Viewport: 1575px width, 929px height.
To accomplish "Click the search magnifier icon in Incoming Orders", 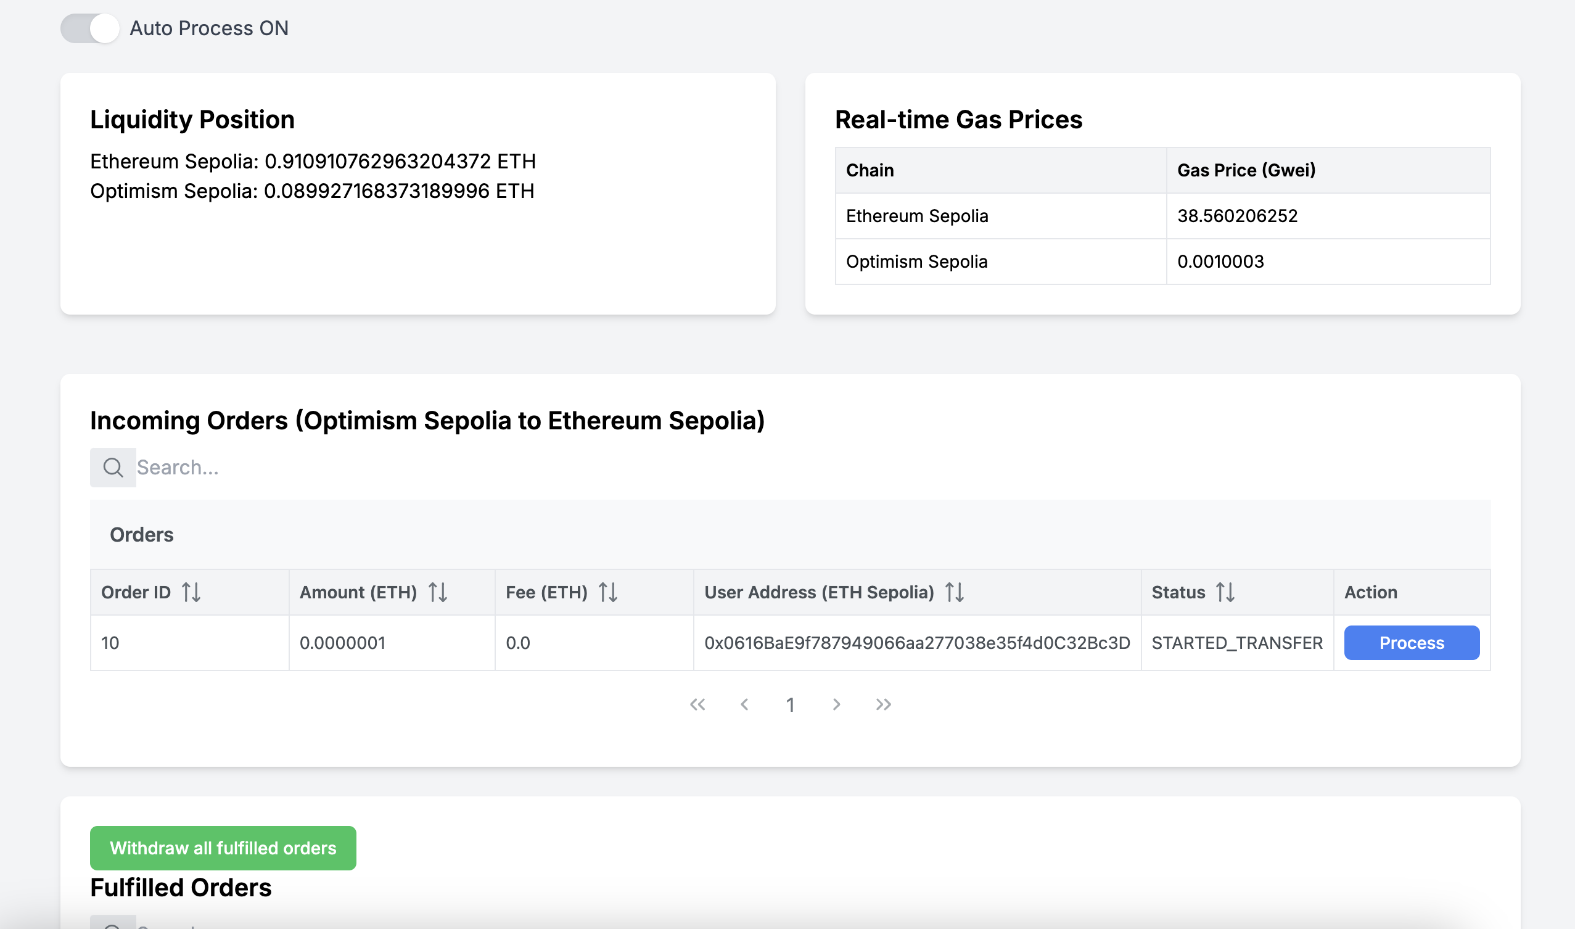I will click(x=113, y=467).
